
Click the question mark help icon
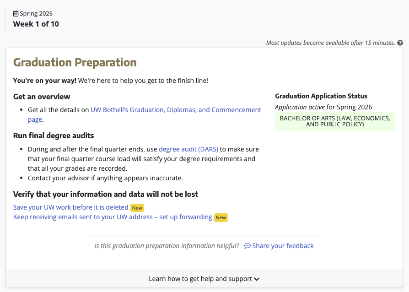(x=400, y=43)
